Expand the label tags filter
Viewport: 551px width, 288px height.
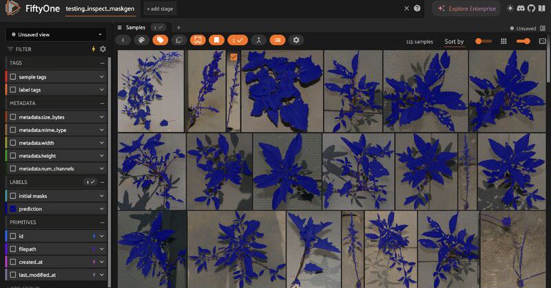coord(101,90)
